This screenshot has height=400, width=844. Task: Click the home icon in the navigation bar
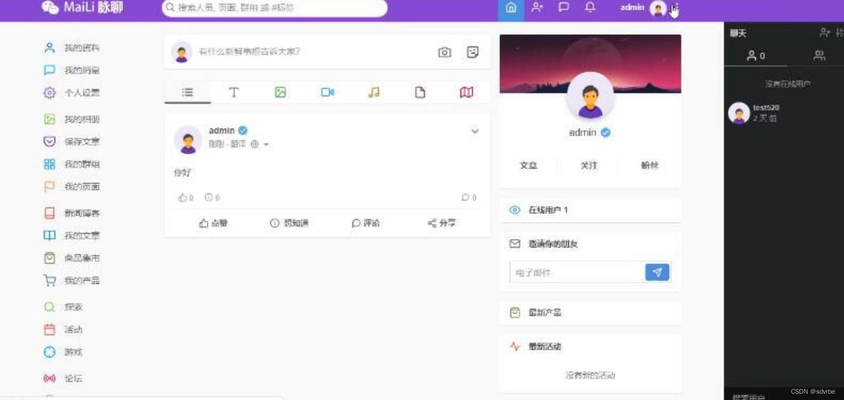coord(510,8)
